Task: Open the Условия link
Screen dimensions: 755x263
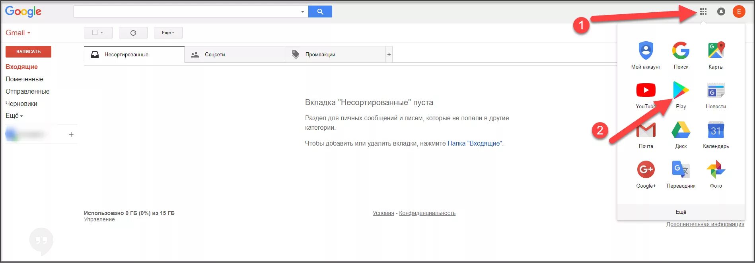Action: point(383,213)
